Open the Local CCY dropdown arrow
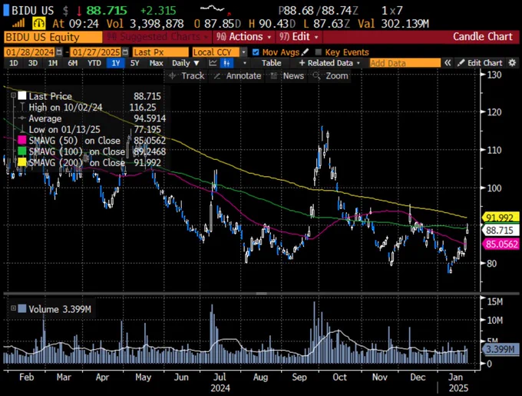522x396 pixels. click(x=244, y=52)
